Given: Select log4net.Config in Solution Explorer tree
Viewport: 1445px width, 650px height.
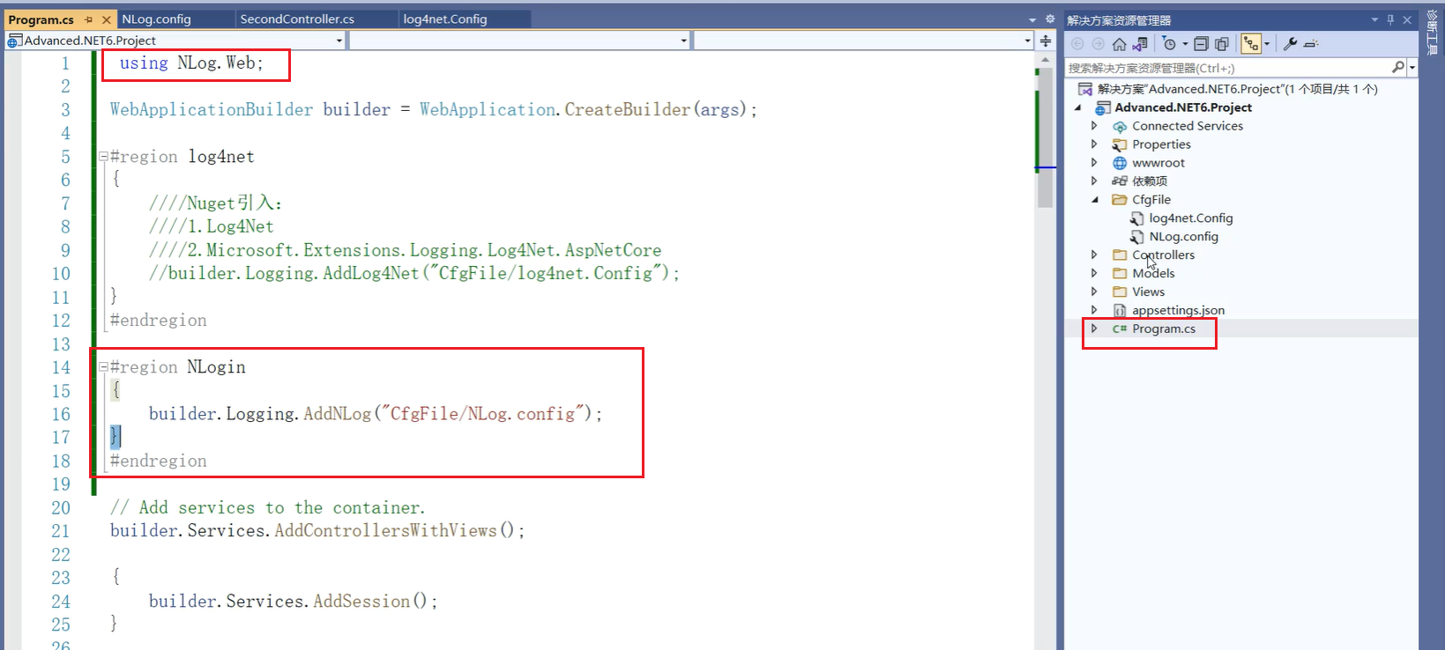Looking at the screenshot, I should point(1191,218).
